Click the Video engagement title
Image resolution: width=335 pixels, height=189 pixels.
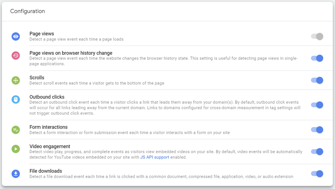click(50, 146)
